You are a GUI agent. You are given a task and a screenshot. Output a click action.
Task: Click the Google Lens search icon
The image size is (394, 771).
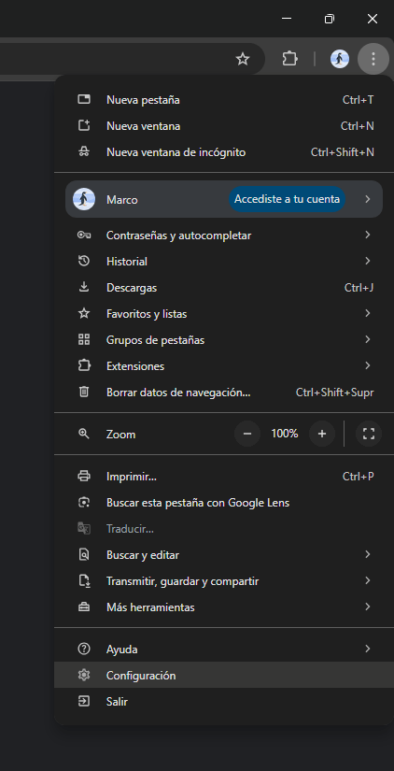(x=84, y=503)
